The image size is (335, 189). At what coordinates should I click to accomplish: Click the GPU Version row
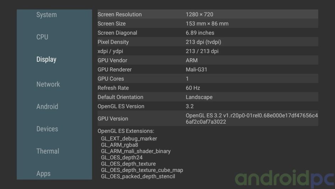tap(208, 119)
